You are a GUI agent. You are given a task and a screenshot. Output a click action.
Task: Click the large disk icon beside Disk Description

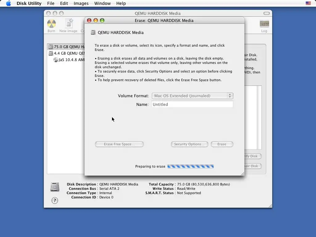pyautogui.click(x=55, y=187)
